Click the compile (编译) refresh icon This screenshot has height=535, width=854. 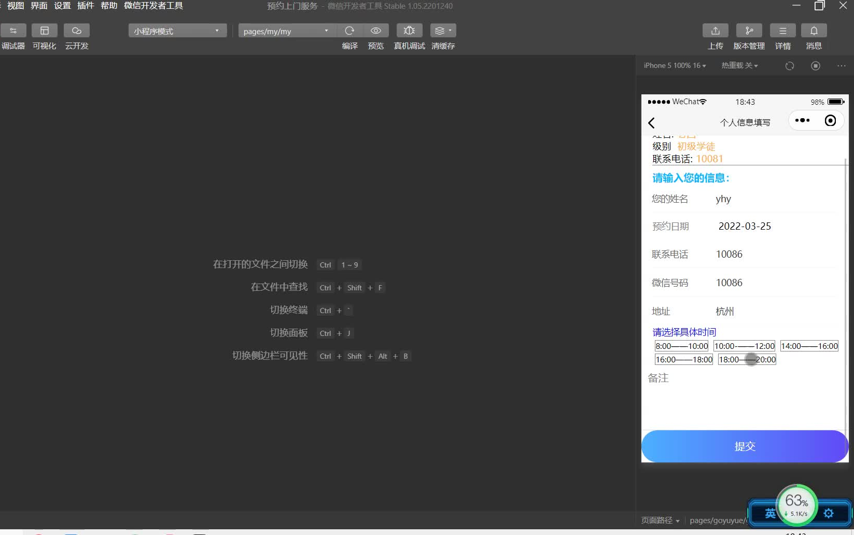349,31
